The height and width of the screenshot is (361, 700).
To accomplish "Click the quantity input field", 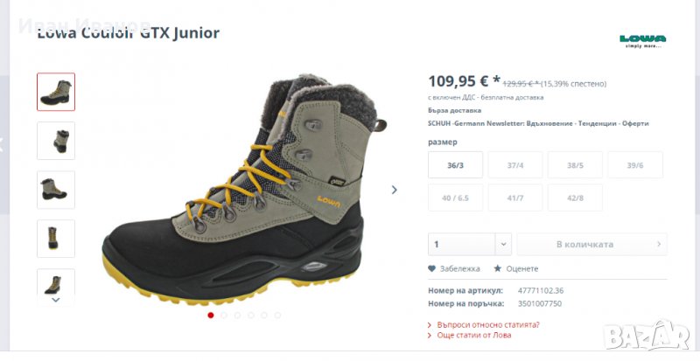I will 461,244.
